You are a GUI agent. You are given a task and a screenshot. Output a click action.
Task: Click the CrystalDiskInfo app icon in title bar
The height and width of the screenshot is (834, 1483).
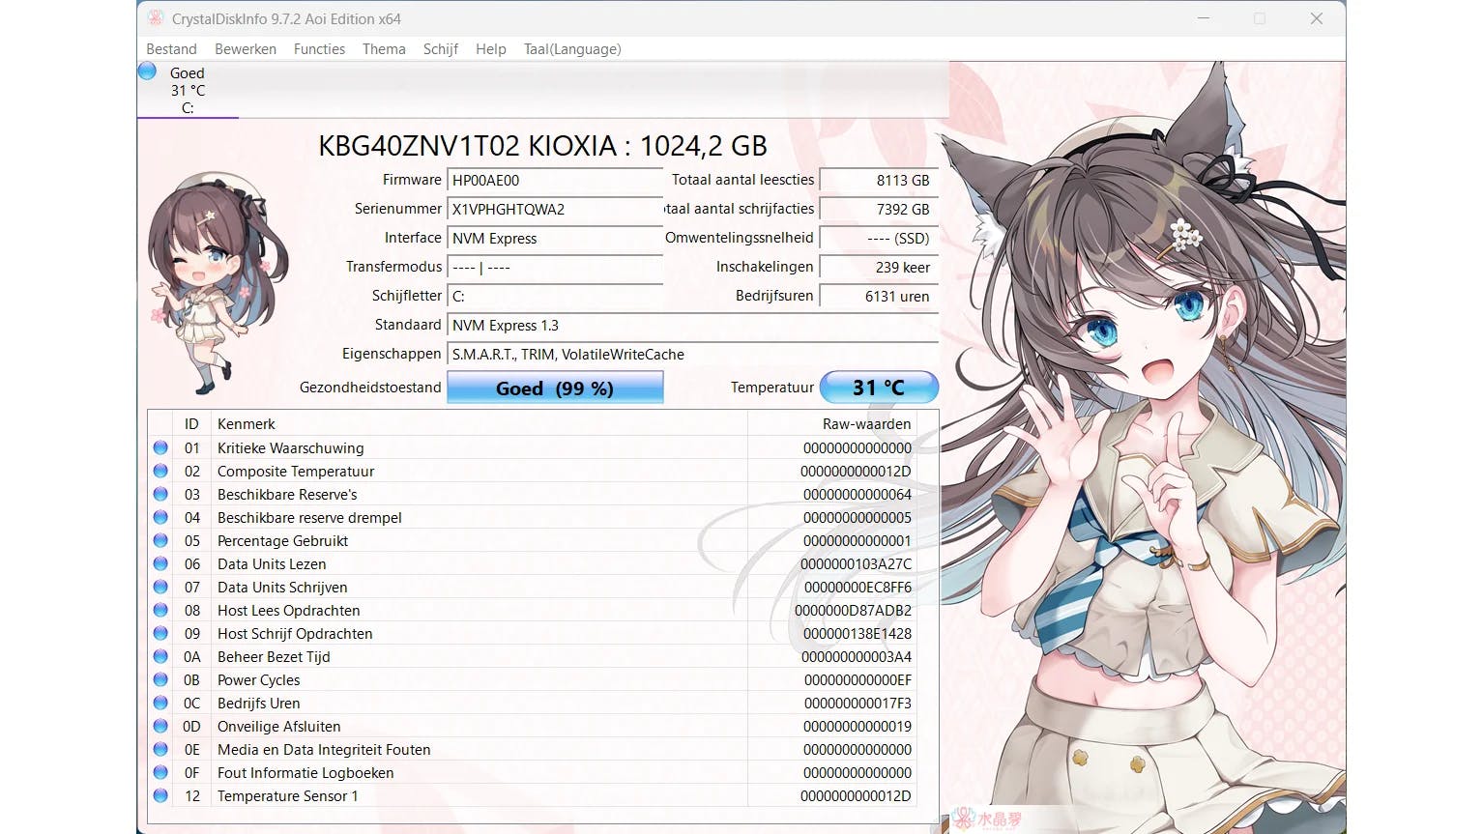coord(156,18)
